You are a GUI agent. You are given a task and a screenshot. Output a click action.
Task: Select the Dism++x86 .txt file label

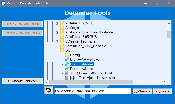(x=91, y=73)
